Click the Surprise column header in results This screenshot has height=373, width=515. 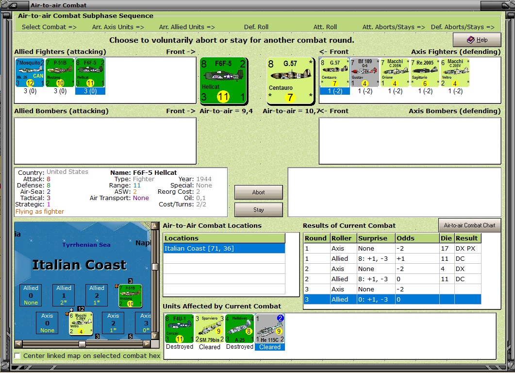click(x=376, y=238)
